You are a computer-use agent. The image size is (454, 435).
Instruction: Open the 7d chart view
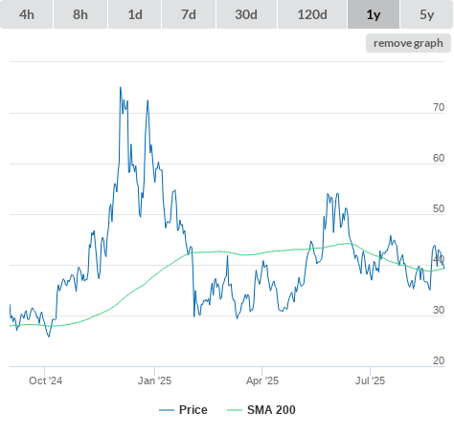[189, 14]
